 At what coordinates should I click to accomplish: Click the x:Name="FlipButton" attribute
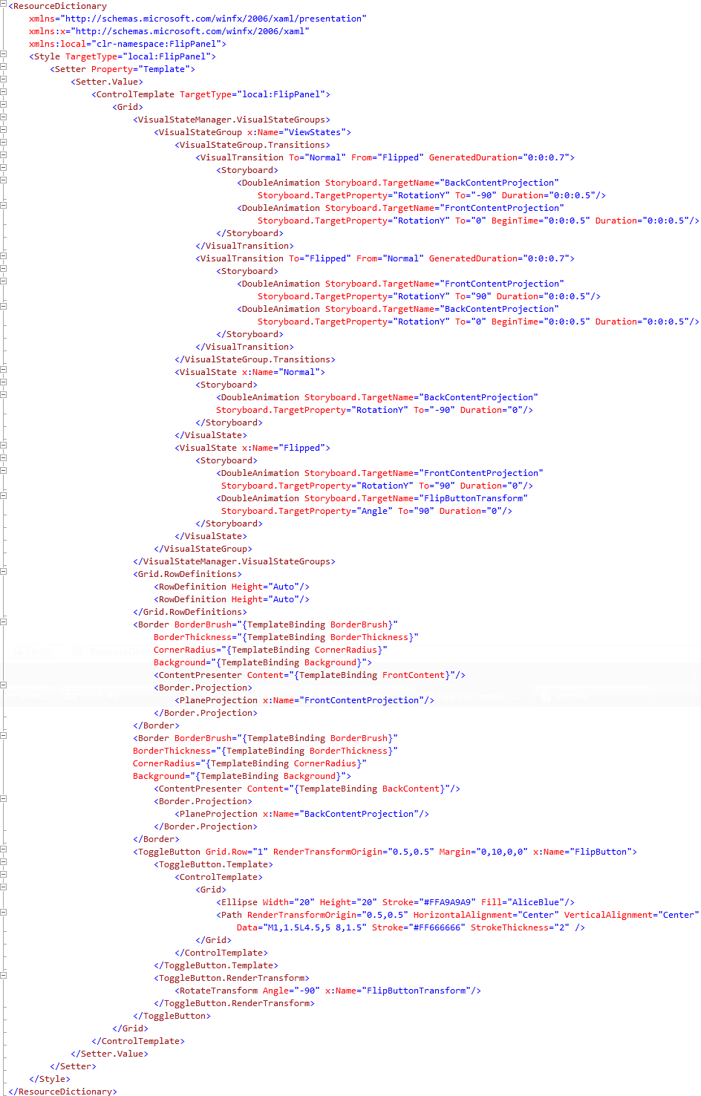pos(583,852)
